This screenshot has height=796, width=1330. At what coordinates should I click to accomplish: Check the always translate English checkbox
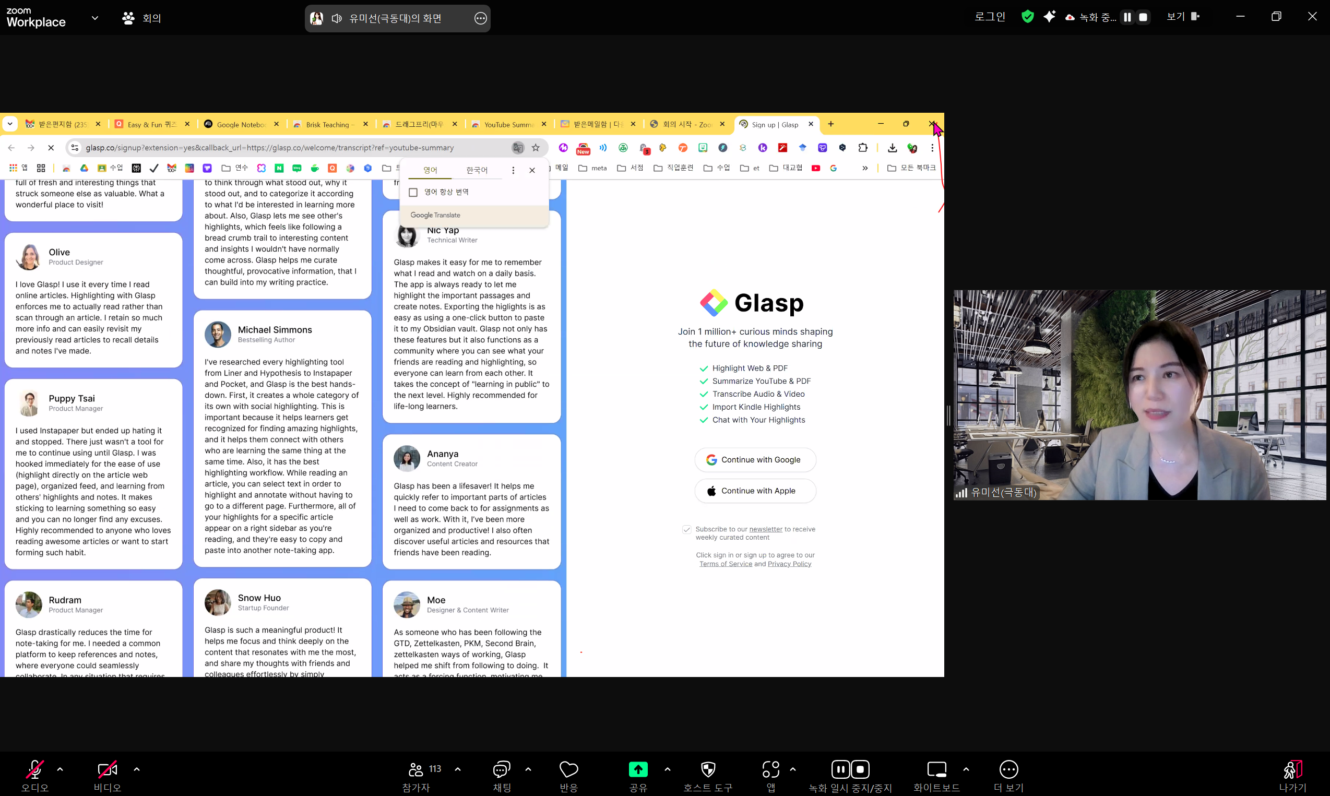(x=413, y=192)
